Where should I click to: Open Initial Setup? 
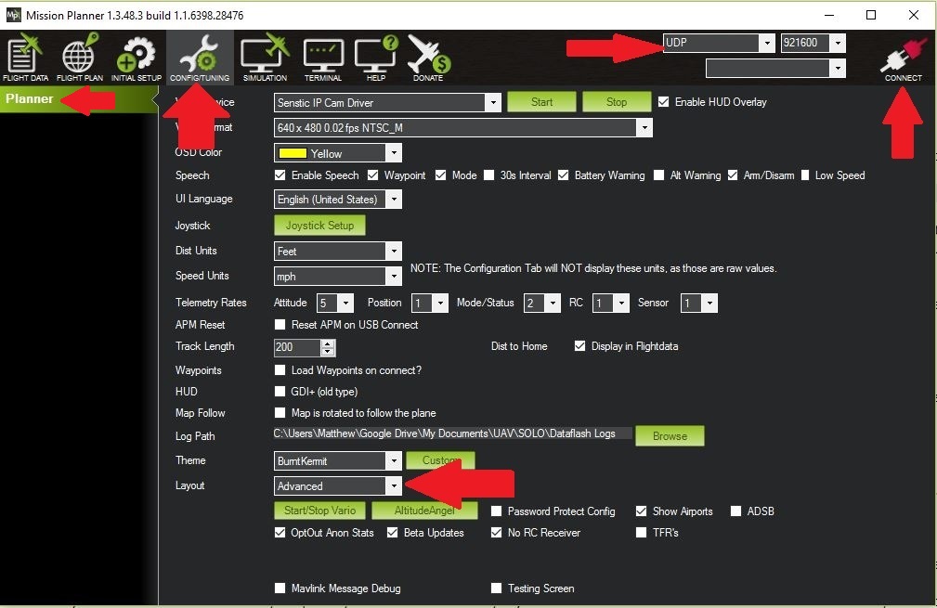(136, 58)
